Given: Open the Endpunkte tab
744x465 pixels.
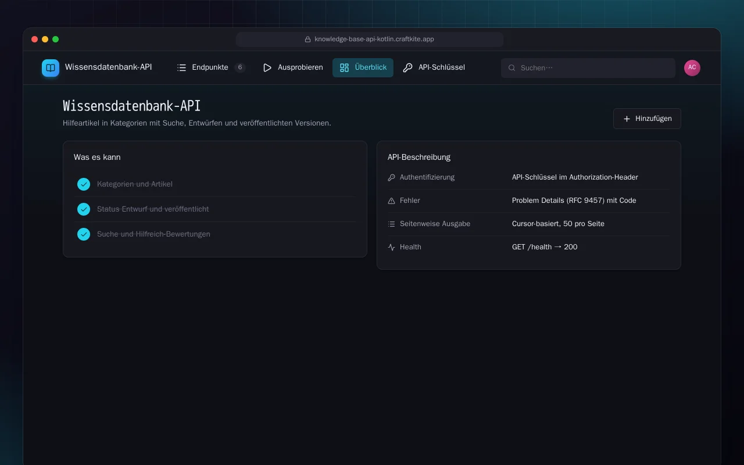Looking at the screenshot, I should click(x=211, y=67).
